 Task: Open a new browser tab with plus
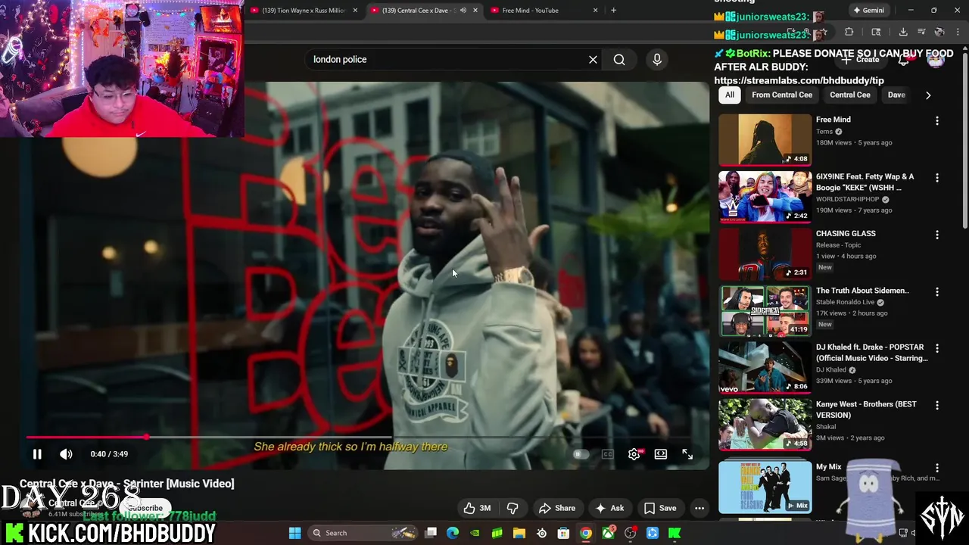click(x=613, y=11)
